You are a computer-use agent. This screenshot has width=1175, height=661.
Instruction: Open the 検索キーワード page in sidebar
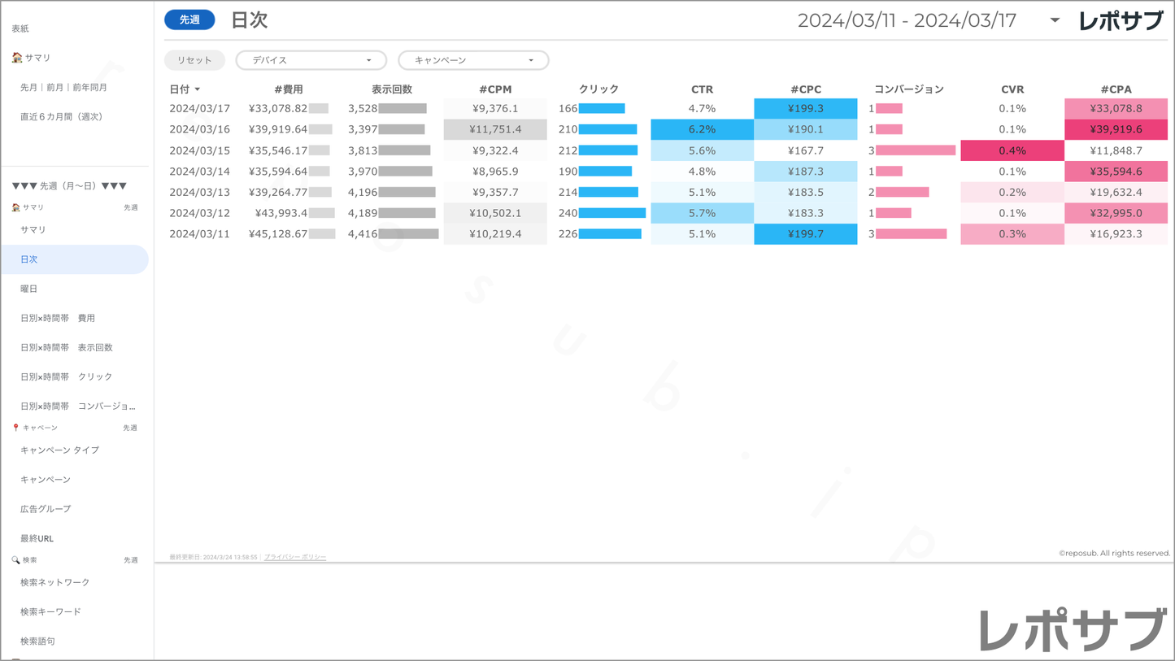coord(50,611)
